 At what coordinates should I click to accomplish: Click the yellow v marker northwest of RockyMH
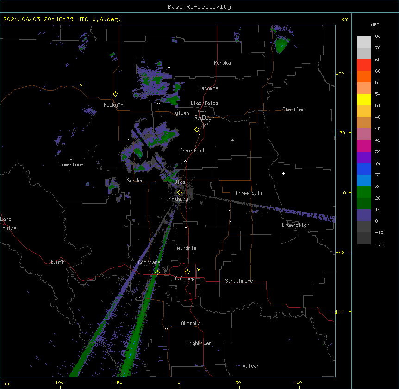pos(81,85)
